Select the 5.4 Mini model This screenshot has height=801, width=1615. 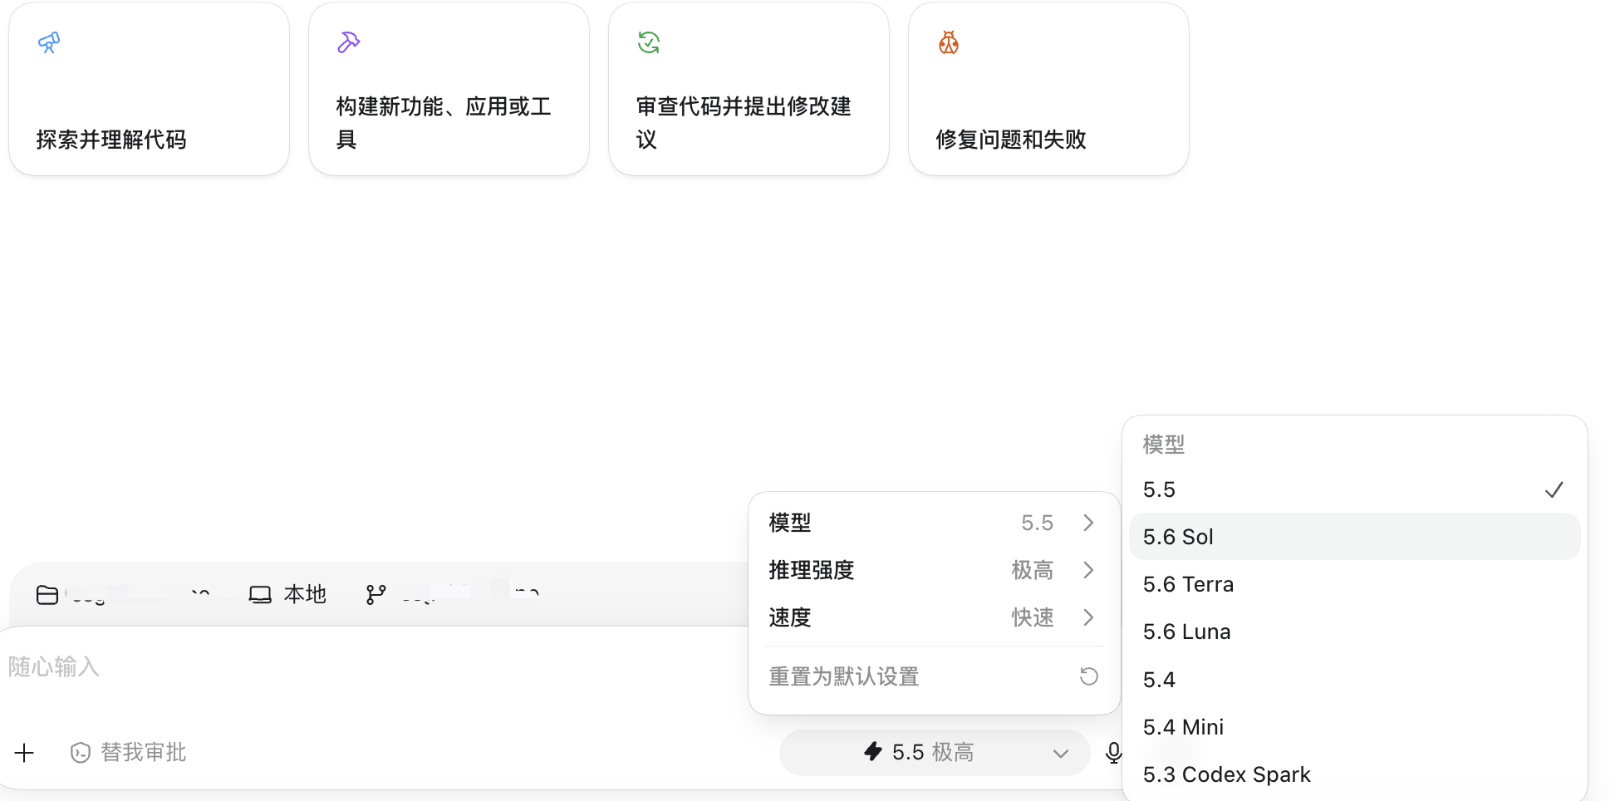[1355, 727]
